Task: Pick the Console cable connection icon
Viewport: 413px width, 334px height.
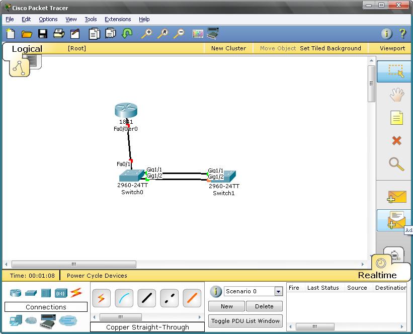Action: pyautogui.click(x=124, y=298)
